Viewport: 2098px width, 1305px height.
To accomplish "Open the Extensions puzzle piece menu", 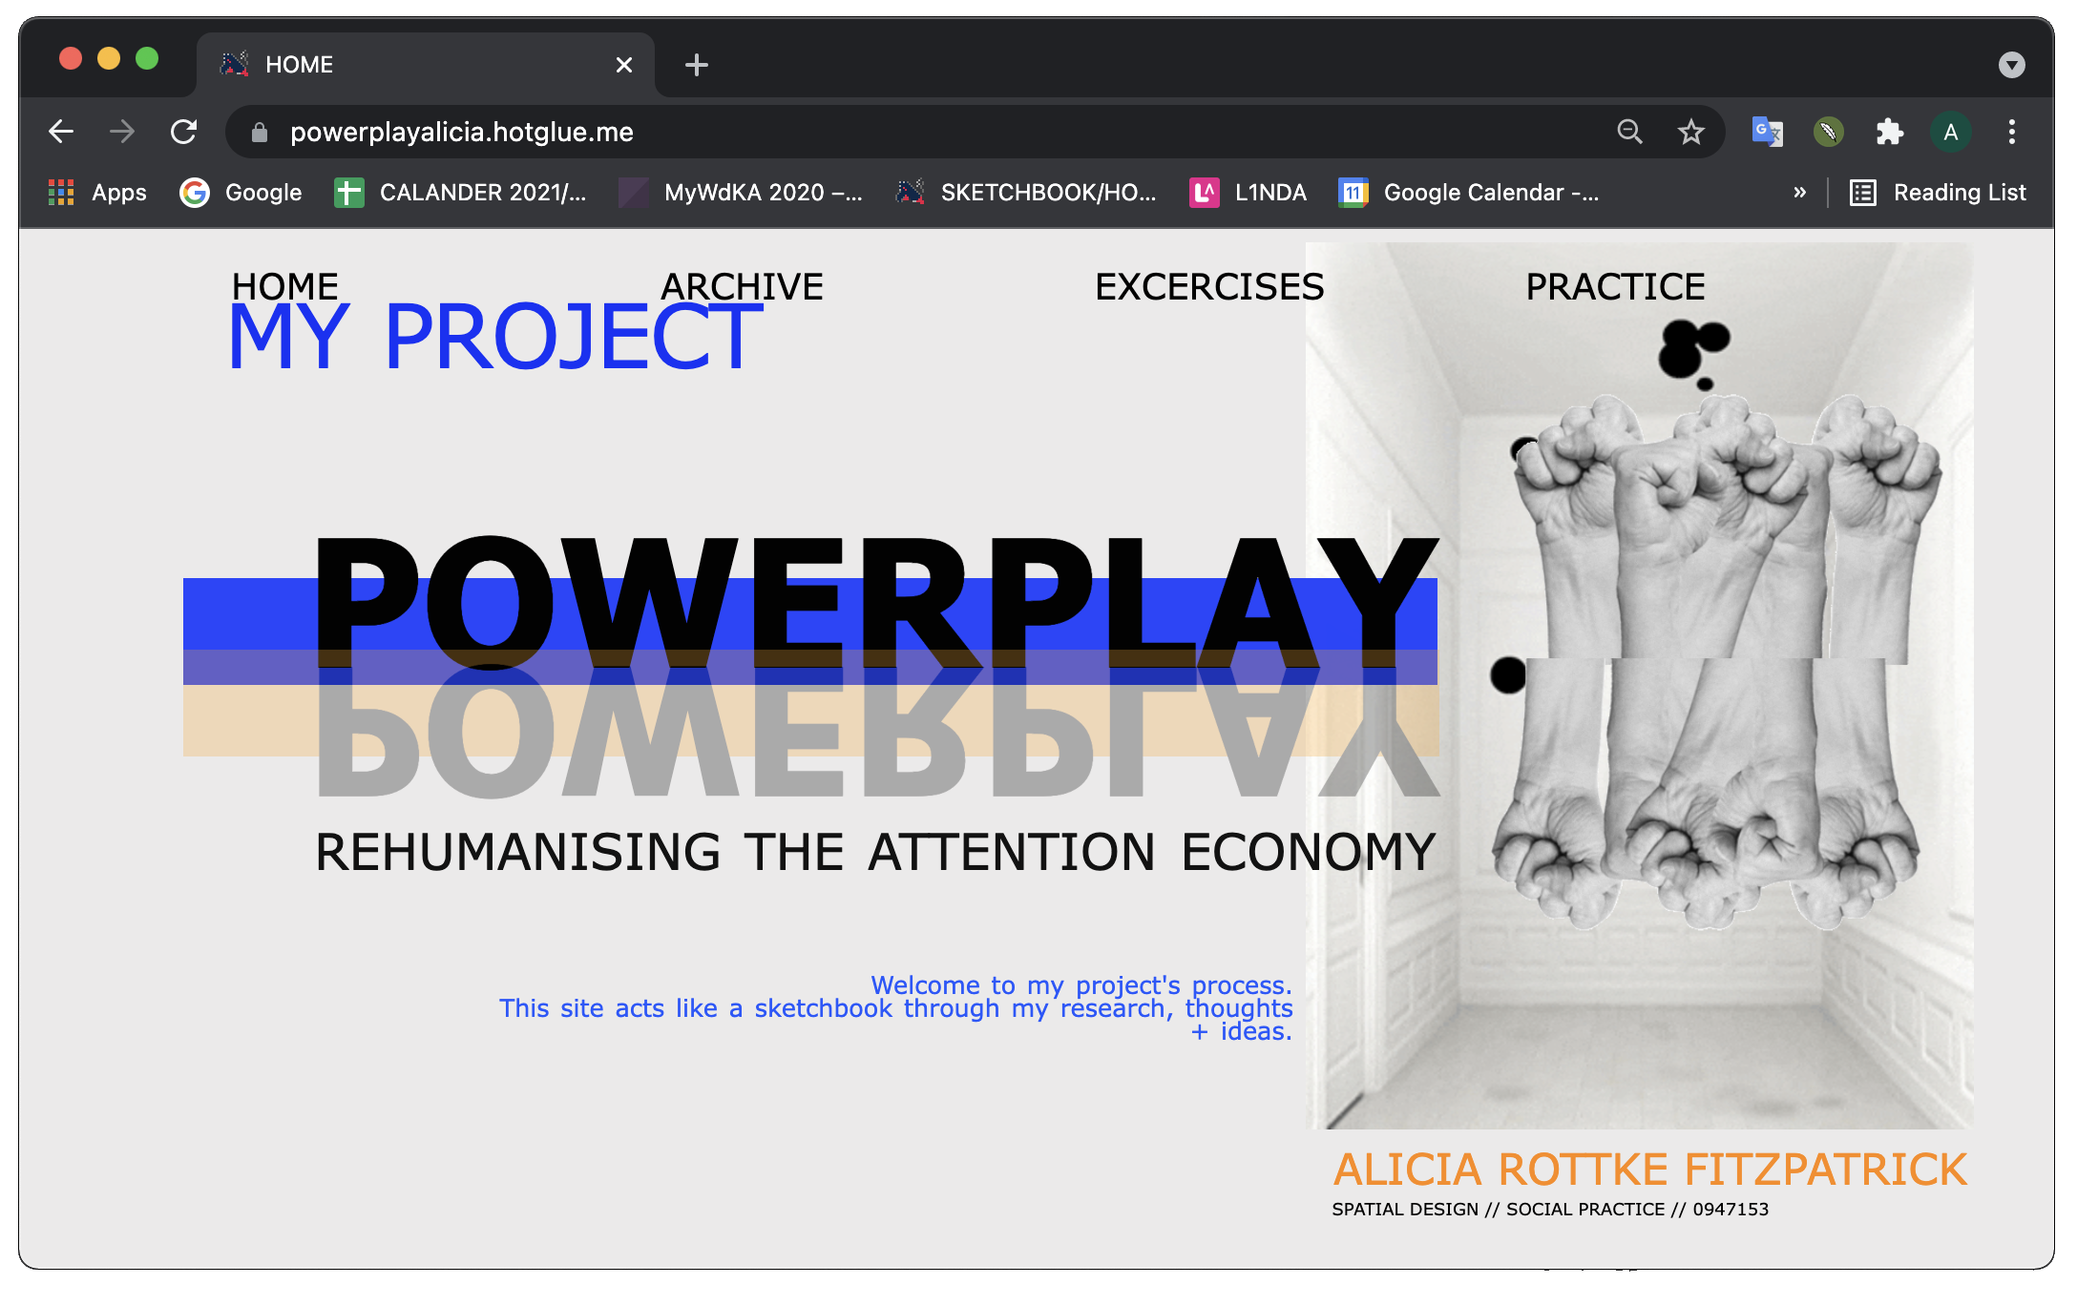I will point(1889,132).
